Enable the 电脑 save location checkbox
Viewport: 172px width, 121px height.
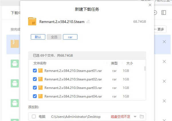(x=34, y=116)
